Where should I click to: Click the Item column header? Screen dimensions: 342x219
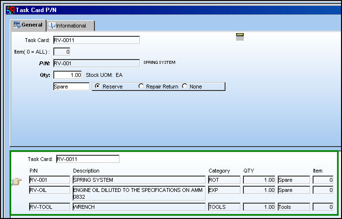pyautogui.click(x=317, y=171)
